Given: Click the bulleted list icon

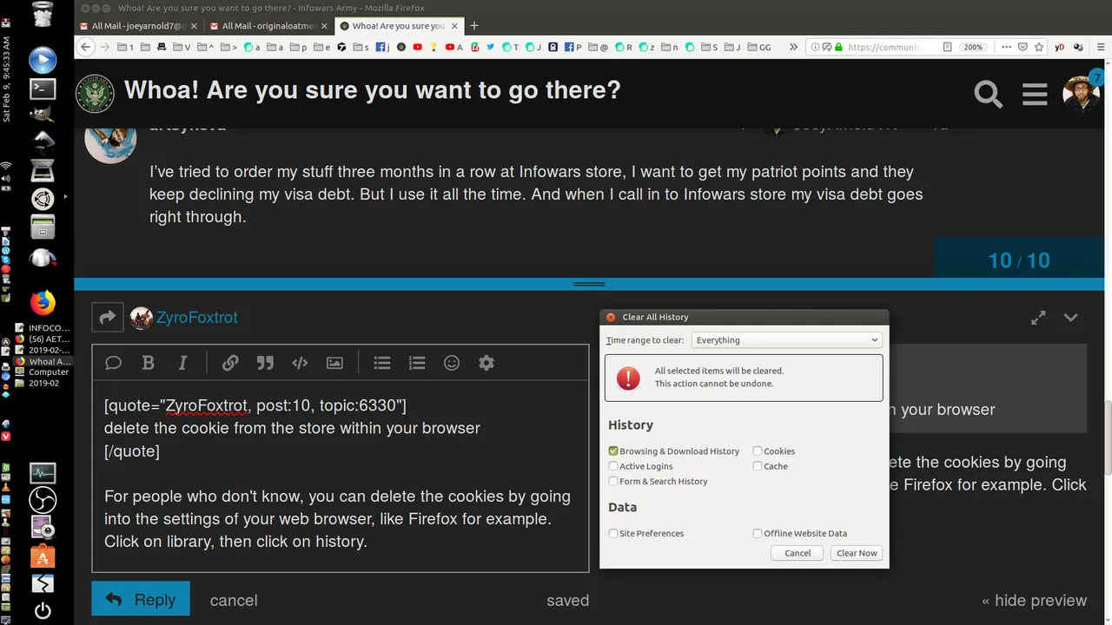Looking at the screenshot, I should (x=382, y=363).
